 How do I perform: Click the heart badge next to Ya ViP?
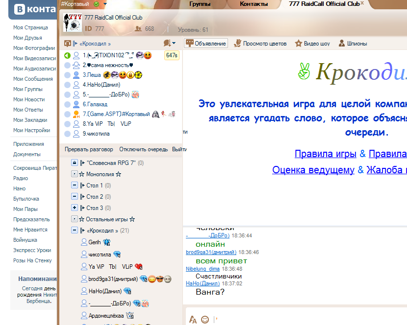(139, 266)
